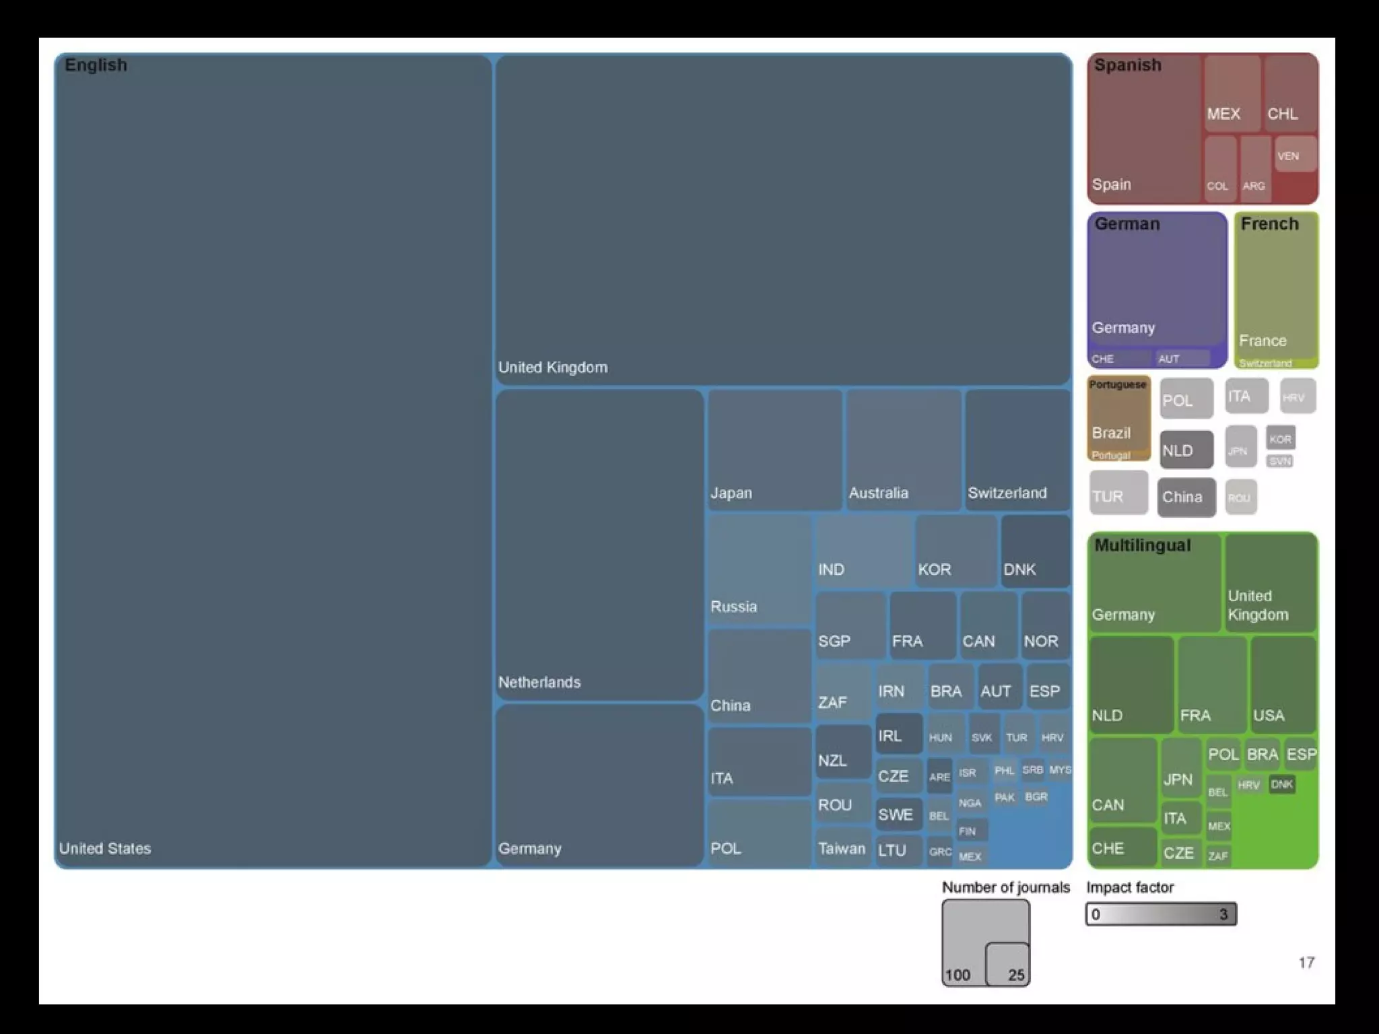
Task: Click the Netherlands block in English group
Action: (x=599, y=545)
